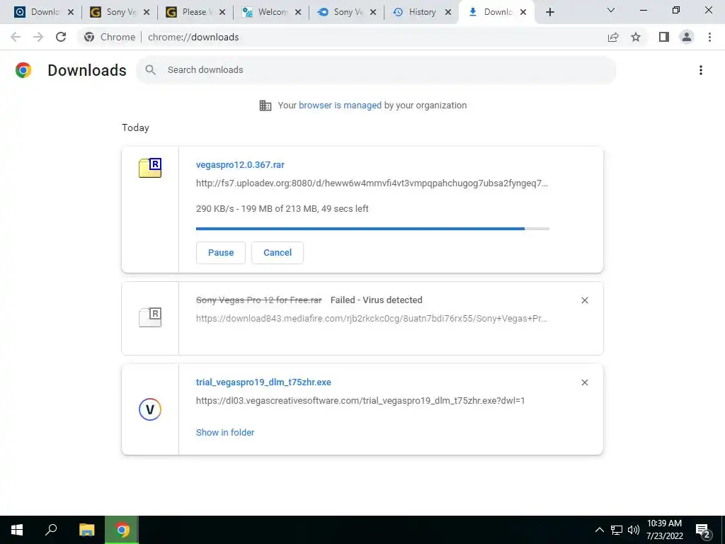The image size is (725, 544).
Task: Click the vegaspro12 download progress bar
Action: point(372,229)
